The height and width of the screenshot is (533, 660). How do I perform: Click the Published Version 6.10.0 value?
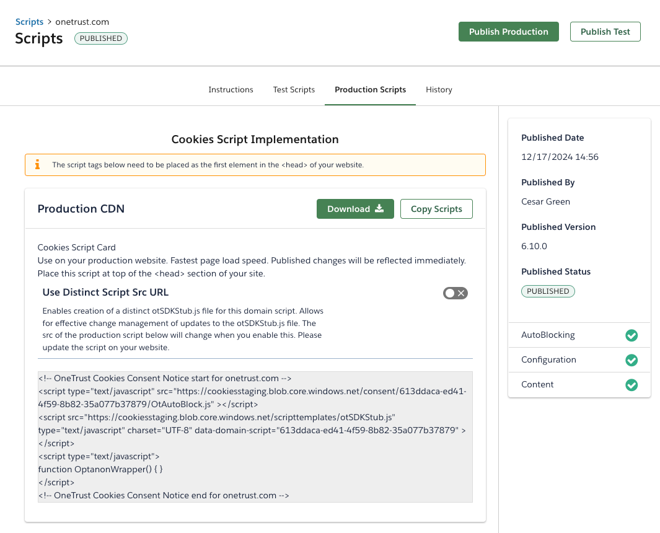coord(534,246)
